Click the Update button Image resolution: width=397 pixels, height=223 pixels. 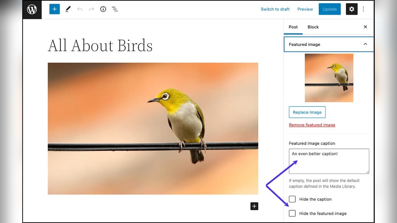click(330, 9)
